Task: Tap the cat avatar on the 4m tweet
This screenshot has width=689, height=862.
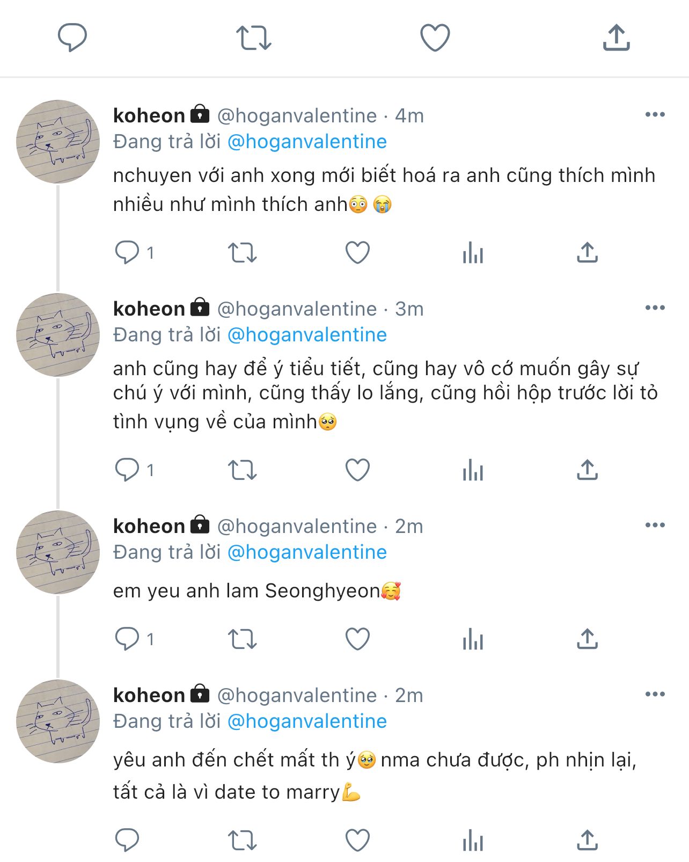Action: (x=58, y=142)
